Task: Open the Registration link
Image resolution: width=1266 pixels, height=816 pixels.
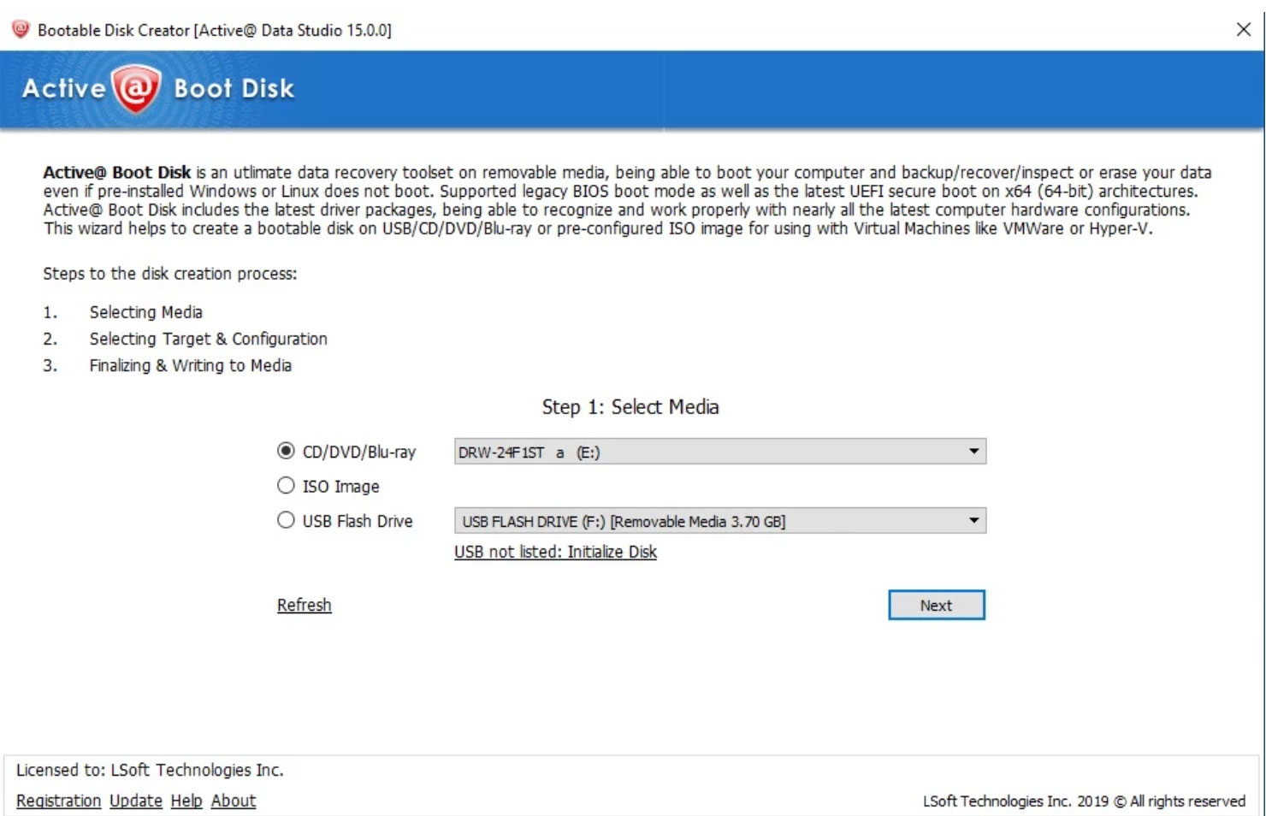Action: (x=58, y=801)
